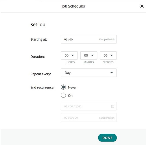Click the Job Scheduler title
146x145 pixels.
click(x=73, y=6)
